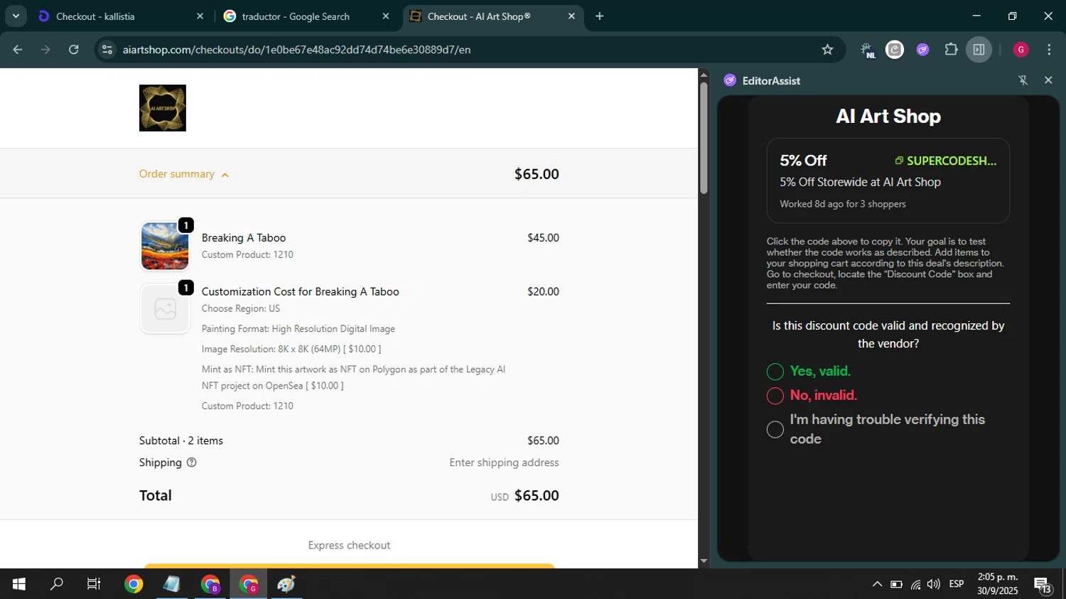The width and height of the screenshot is (1066, 599).
Task: Close the EditorAssist side panel
Action: point(1048,80)
